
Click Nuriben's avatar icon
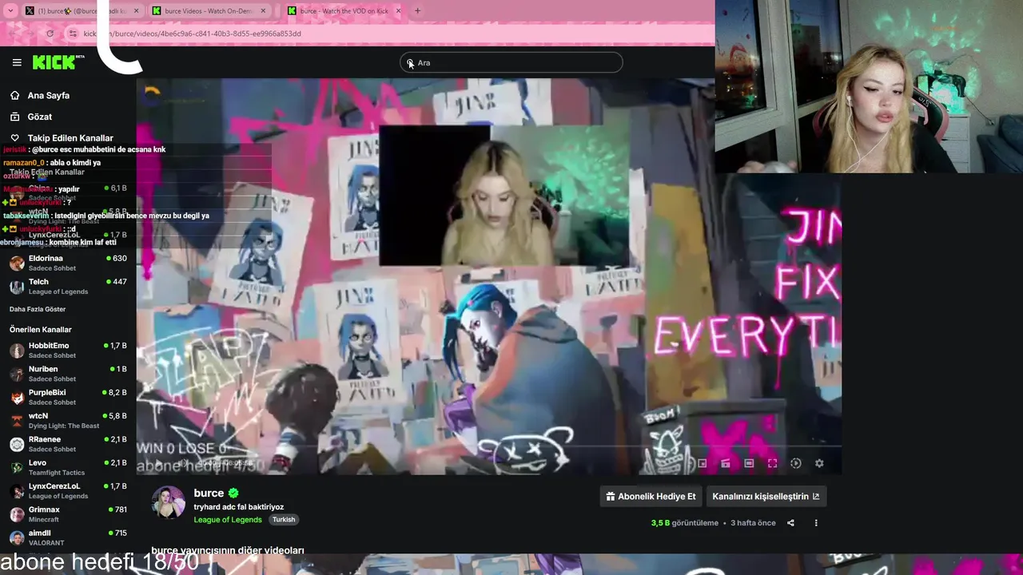coord(17,374)
